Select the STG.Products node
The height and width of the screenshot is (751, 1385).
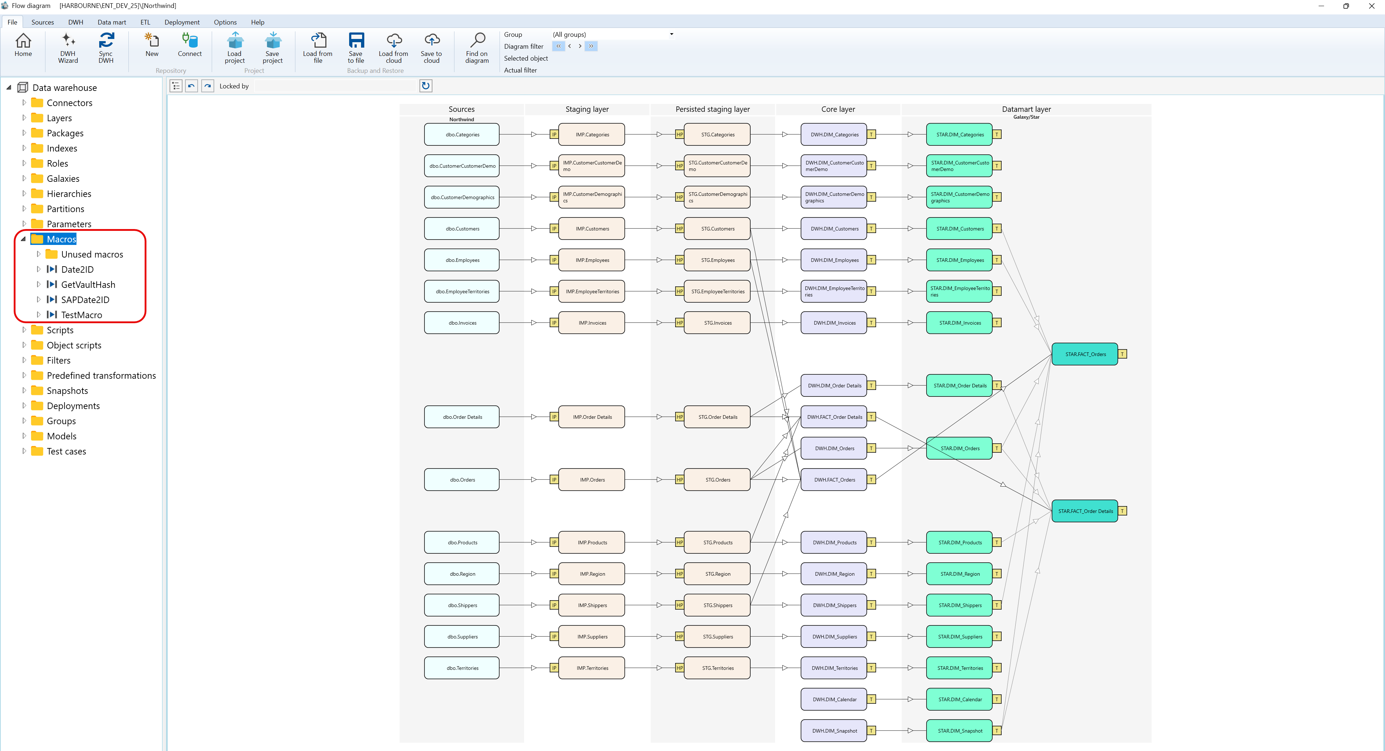click(x=717, y=543)
